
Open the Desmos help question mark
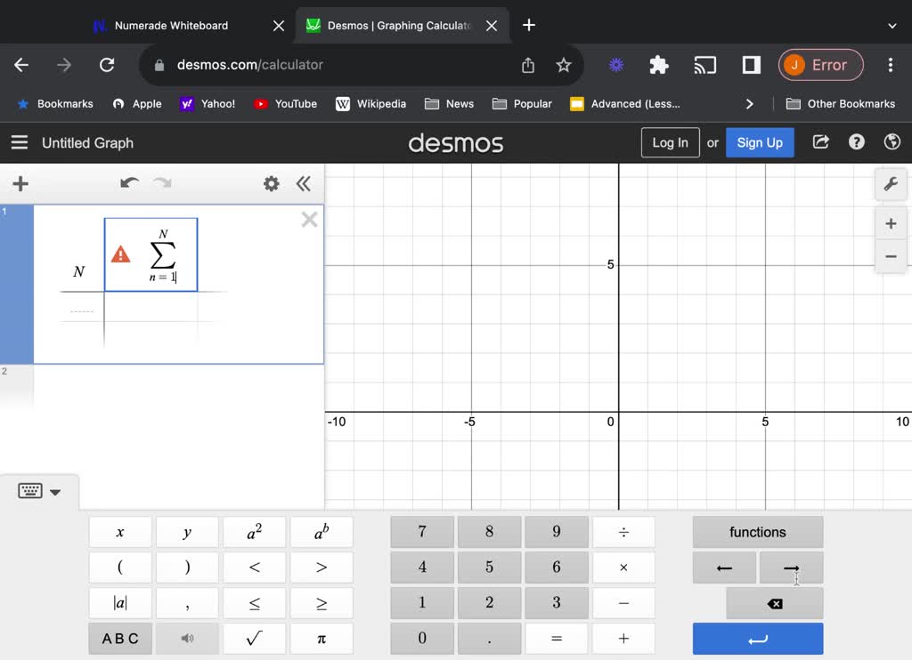[857, 142]
